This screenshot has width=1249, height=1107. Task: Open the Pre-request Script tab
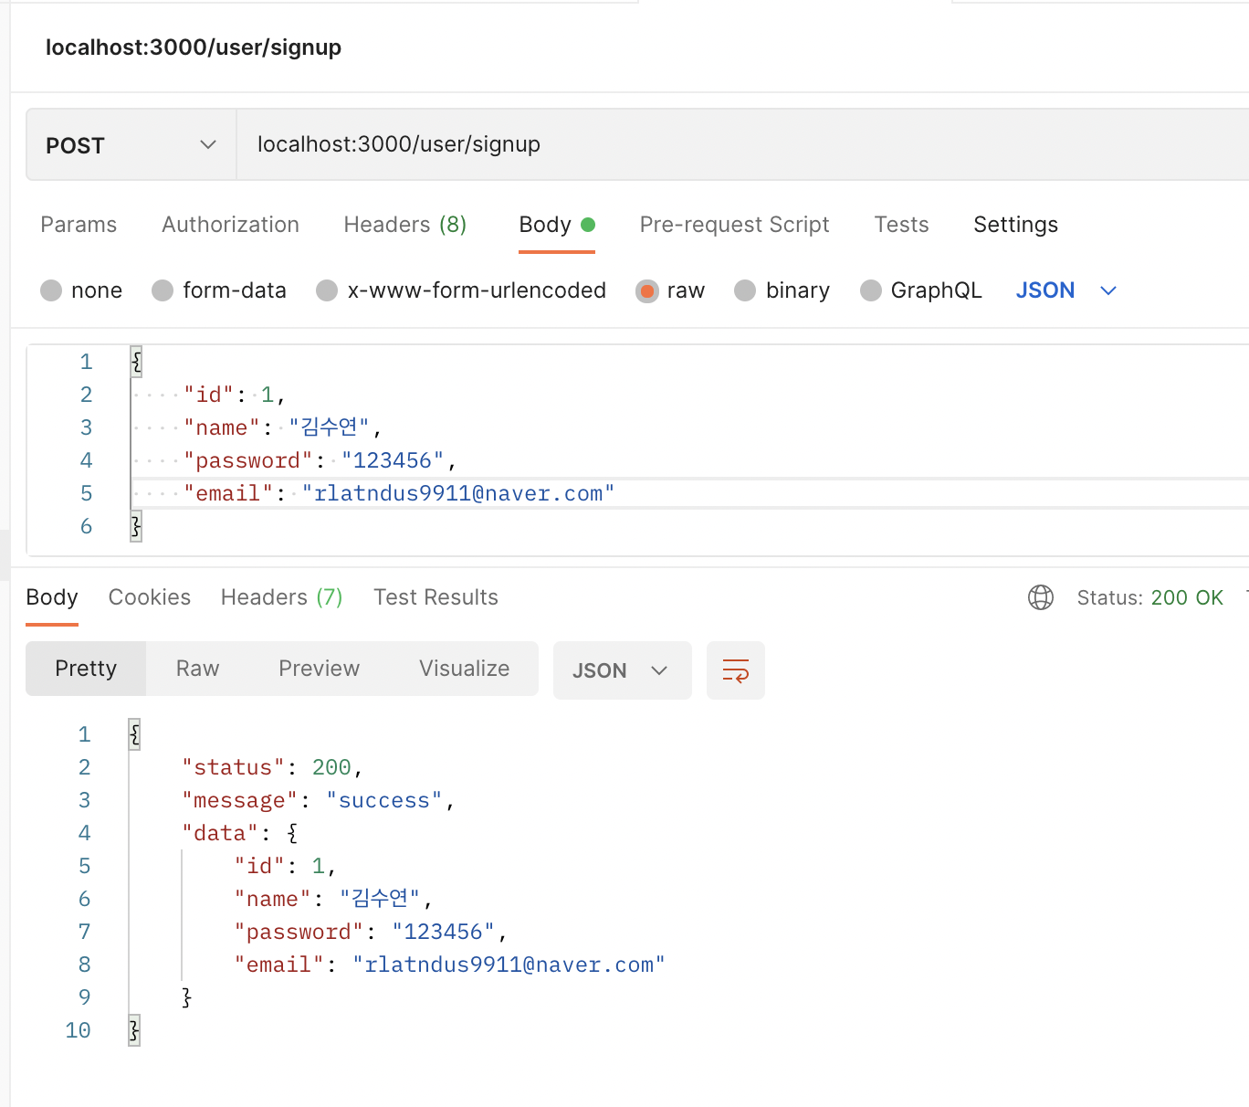point(734,225)
